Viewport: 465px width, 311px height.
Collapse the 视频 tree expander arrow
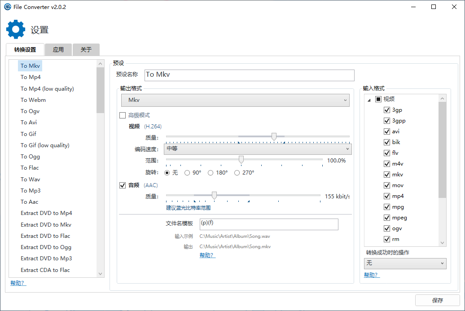tap(369, 100)
